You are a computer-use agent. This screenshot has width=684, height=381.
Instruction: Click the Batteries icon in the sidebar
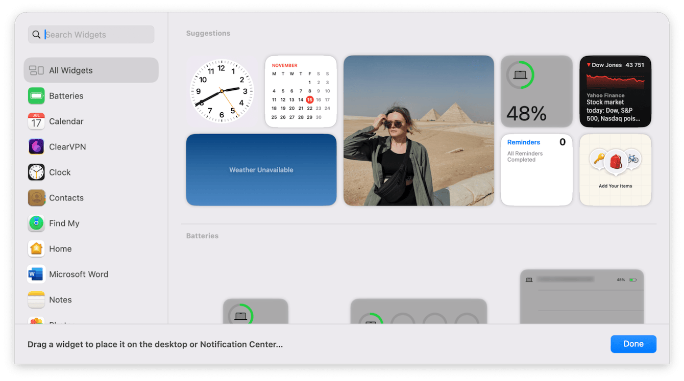(36, 96)
